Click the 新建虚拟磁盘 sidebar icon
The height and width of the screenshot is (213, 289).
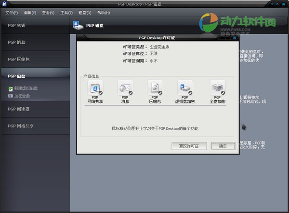[x=11, y=88]
